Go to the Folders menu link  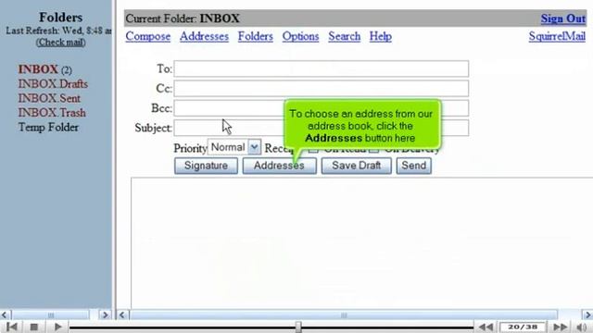[x=256, y=36]
